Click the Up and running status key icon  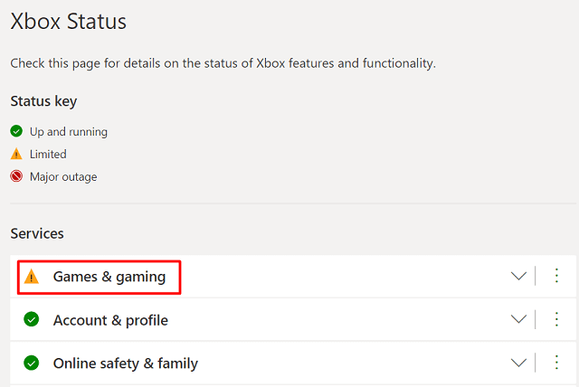click(16, 131)
